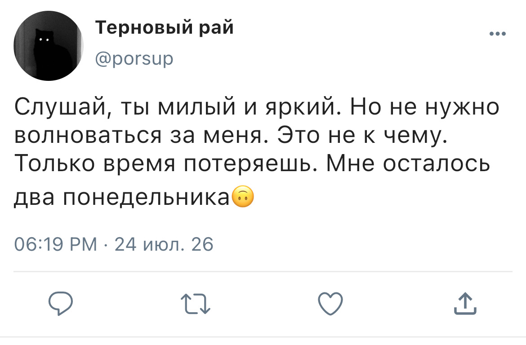The width and height of the screenshot is (526, 345).
Task: Click the phrase два понедельника
Action: (121, 197)
